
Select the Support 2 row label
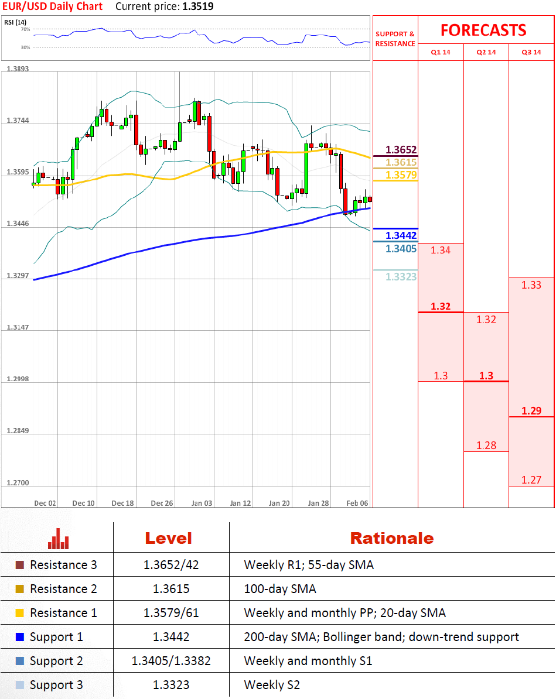56,662
